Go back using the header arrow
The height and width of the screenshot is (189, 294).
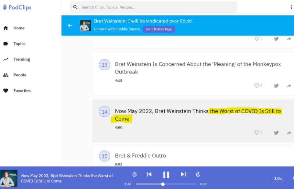(70, 25)
